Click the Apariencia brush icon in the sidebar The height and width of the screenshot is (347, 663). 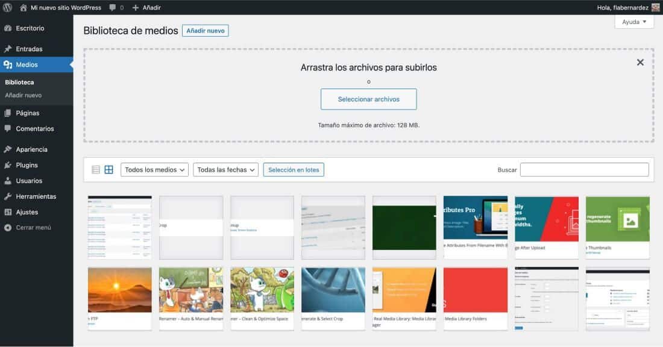tap(8, 149)
